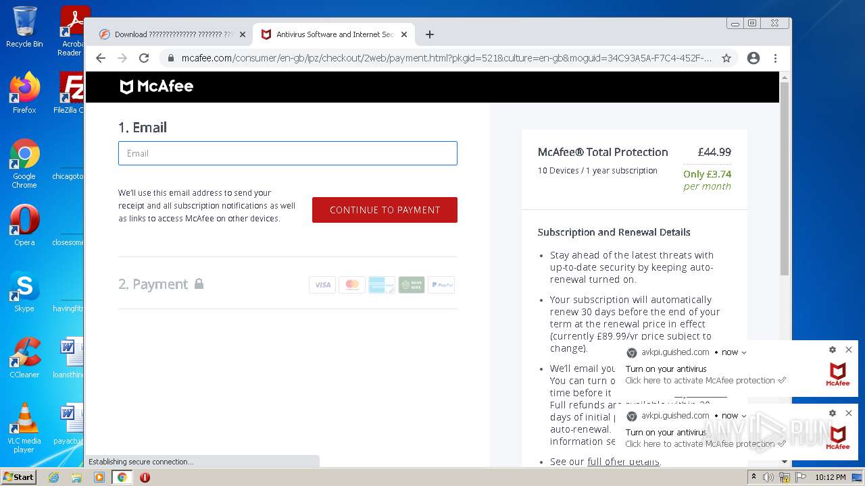Viewport: 865px width, 486px height.
Task: Select the Antivirus Software and Internet Security tab
Action: tap(335, 34)
